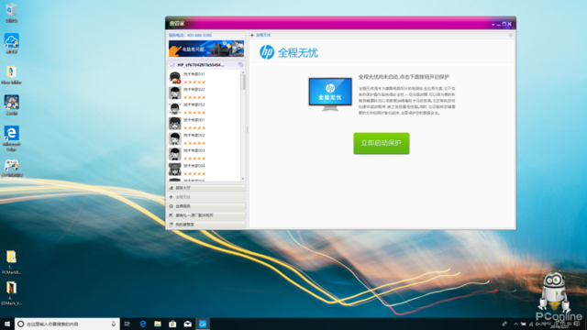Click the check-circle icon beside HP_cf67042973 account

click(172, 65)
